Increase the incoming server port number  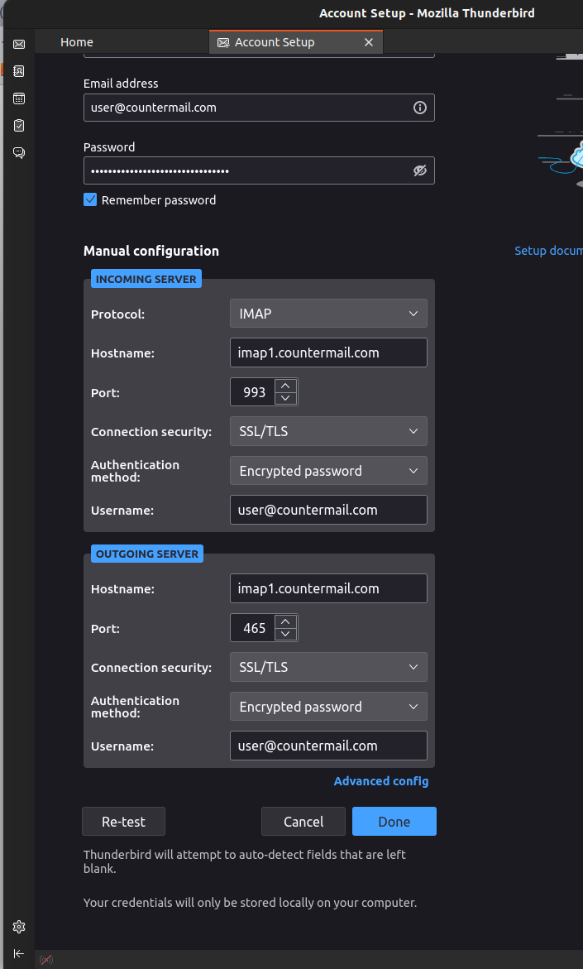click(x=285, y=386)
